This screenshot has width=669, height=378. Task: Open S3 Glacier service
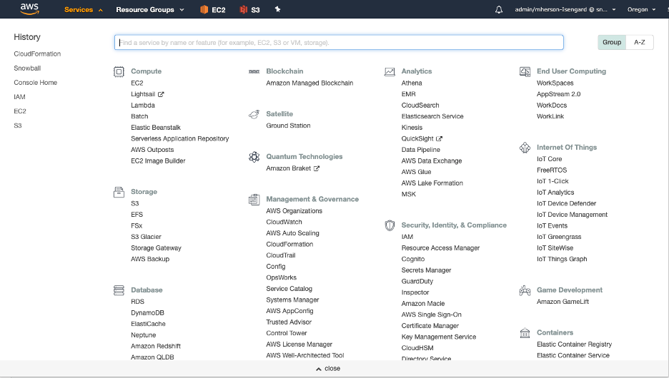tap(147, 237)
